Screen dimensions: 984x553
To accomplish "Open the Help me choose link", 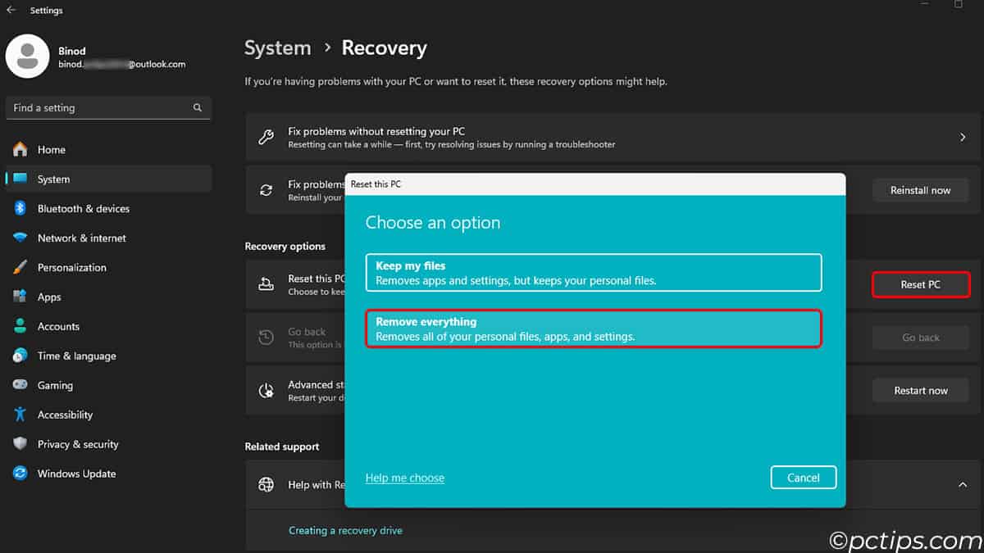I will click(x=405, y=478).
